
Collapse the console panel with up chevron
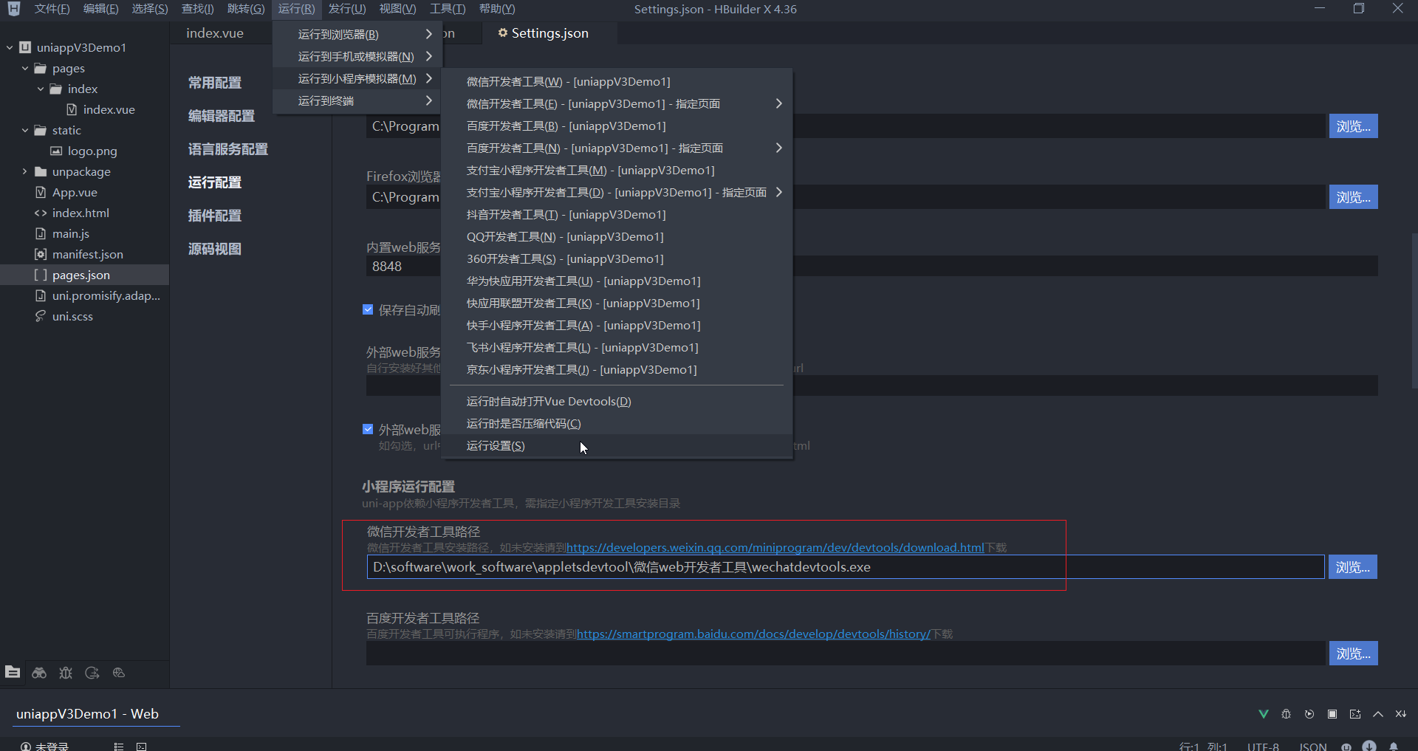1378,714
